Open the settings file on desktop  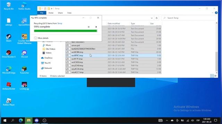click(x=9, y=22)
